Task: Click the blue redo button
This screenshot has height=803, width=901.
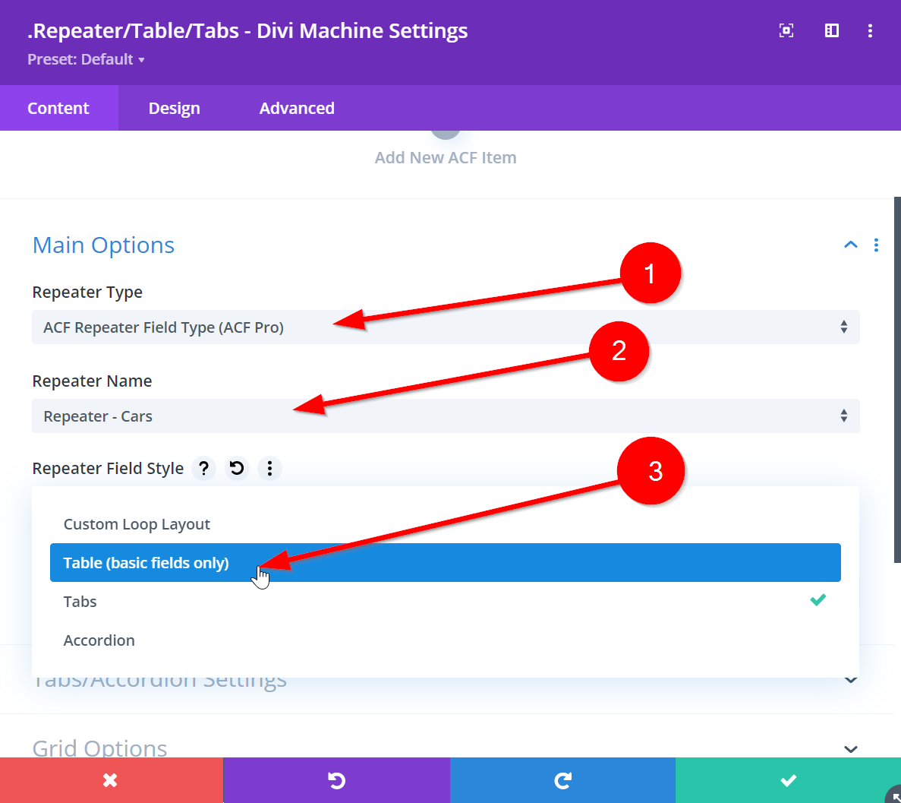Action: (562, 780)
